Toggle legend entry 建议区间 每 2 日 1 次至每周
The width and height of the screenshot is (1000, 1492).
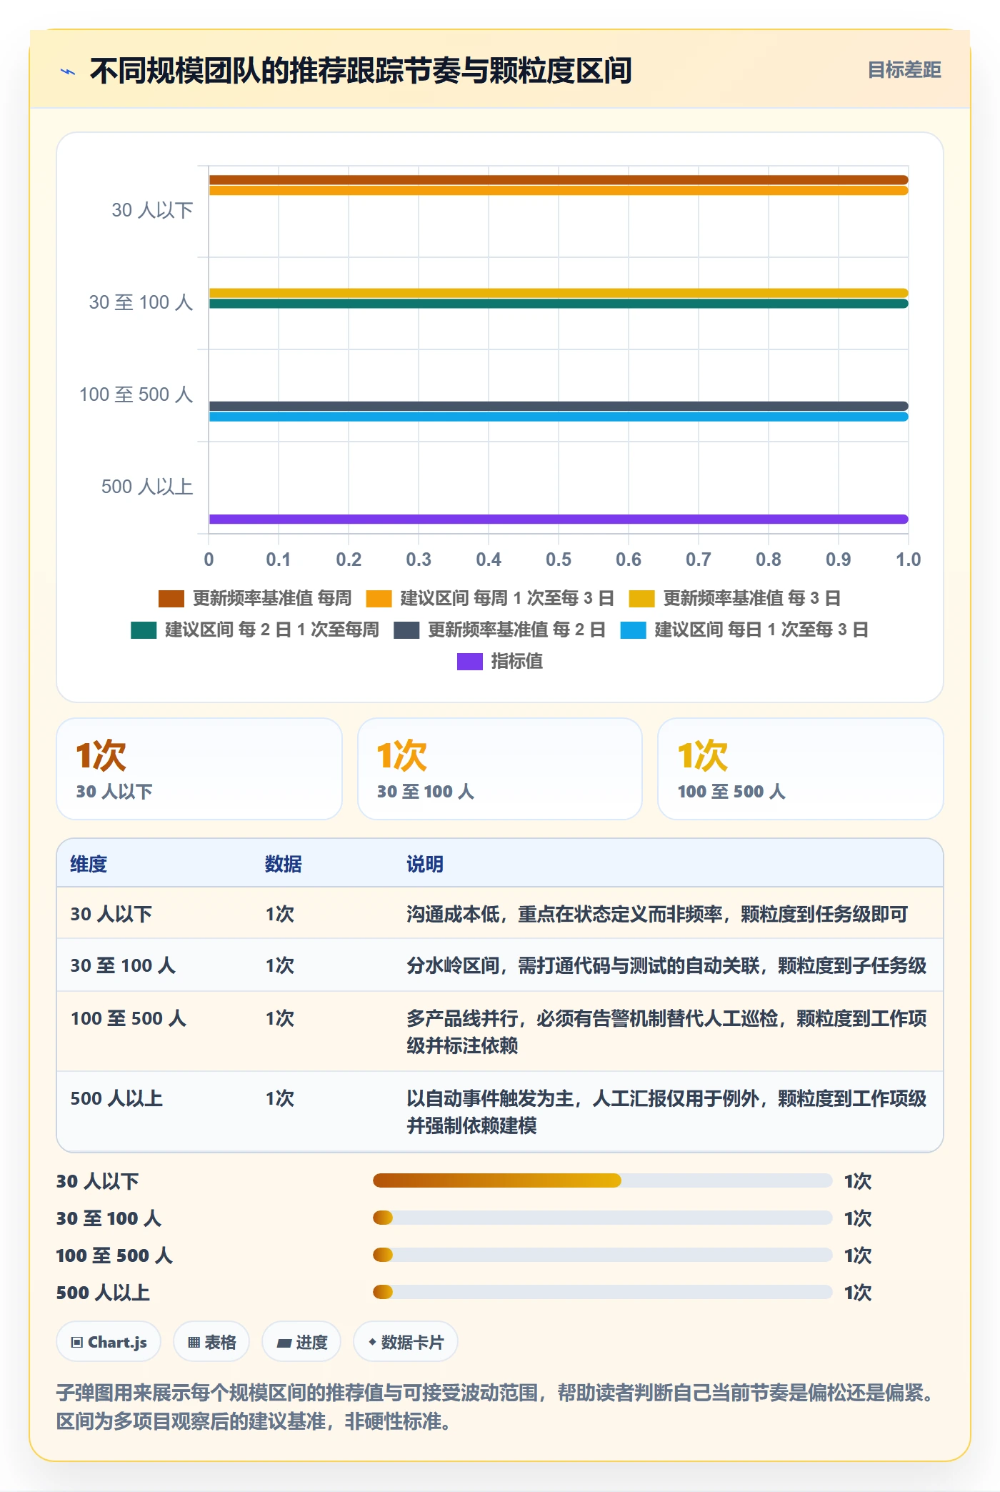[255, 630]
